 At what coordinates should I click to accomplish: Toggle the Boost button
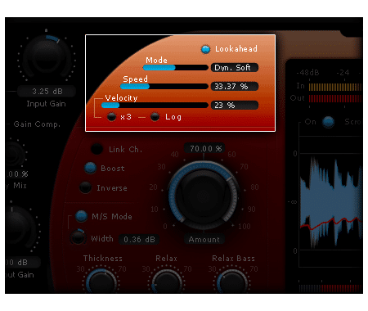(x=90, y=168)
